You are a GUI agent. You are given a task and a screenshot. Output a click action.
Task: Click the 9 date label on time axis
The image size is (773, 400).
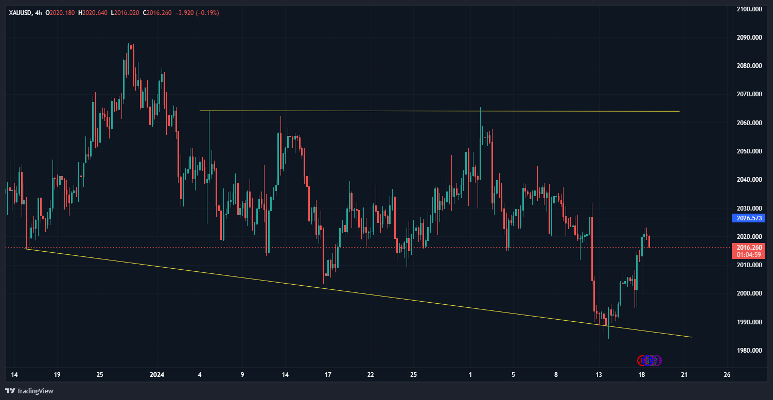[x=242, y=375]
